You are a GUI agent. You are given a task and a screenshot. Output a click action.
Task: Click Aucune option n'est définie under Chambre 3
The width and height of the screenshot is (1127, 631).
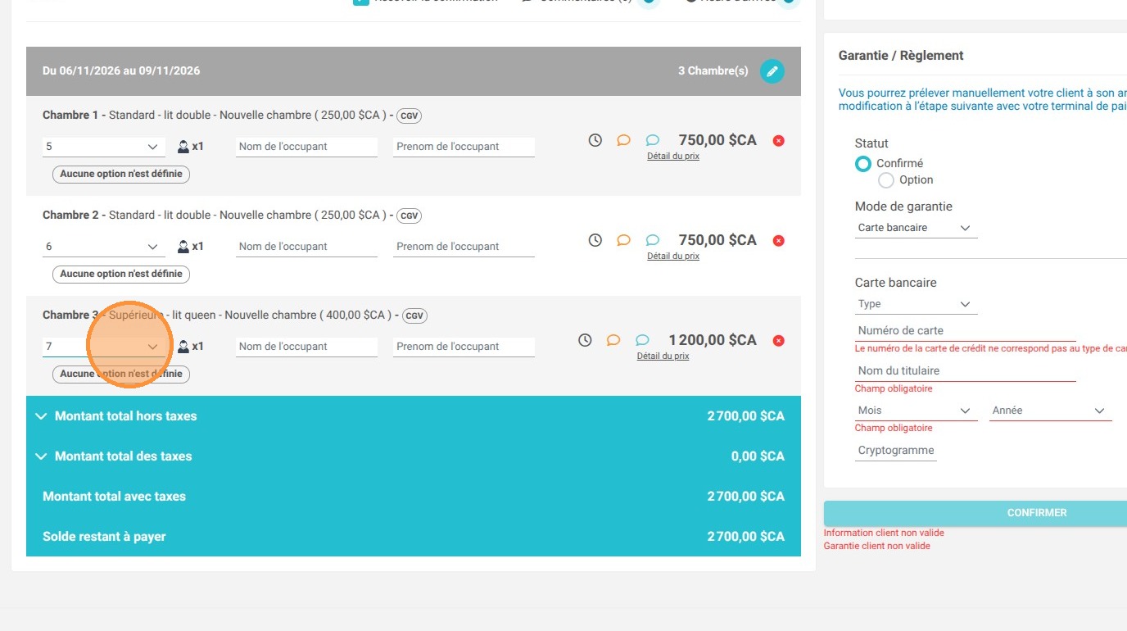pos(121,374)
